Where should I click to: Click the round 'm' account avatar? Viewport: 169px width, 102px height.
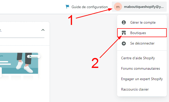point(118,7)
